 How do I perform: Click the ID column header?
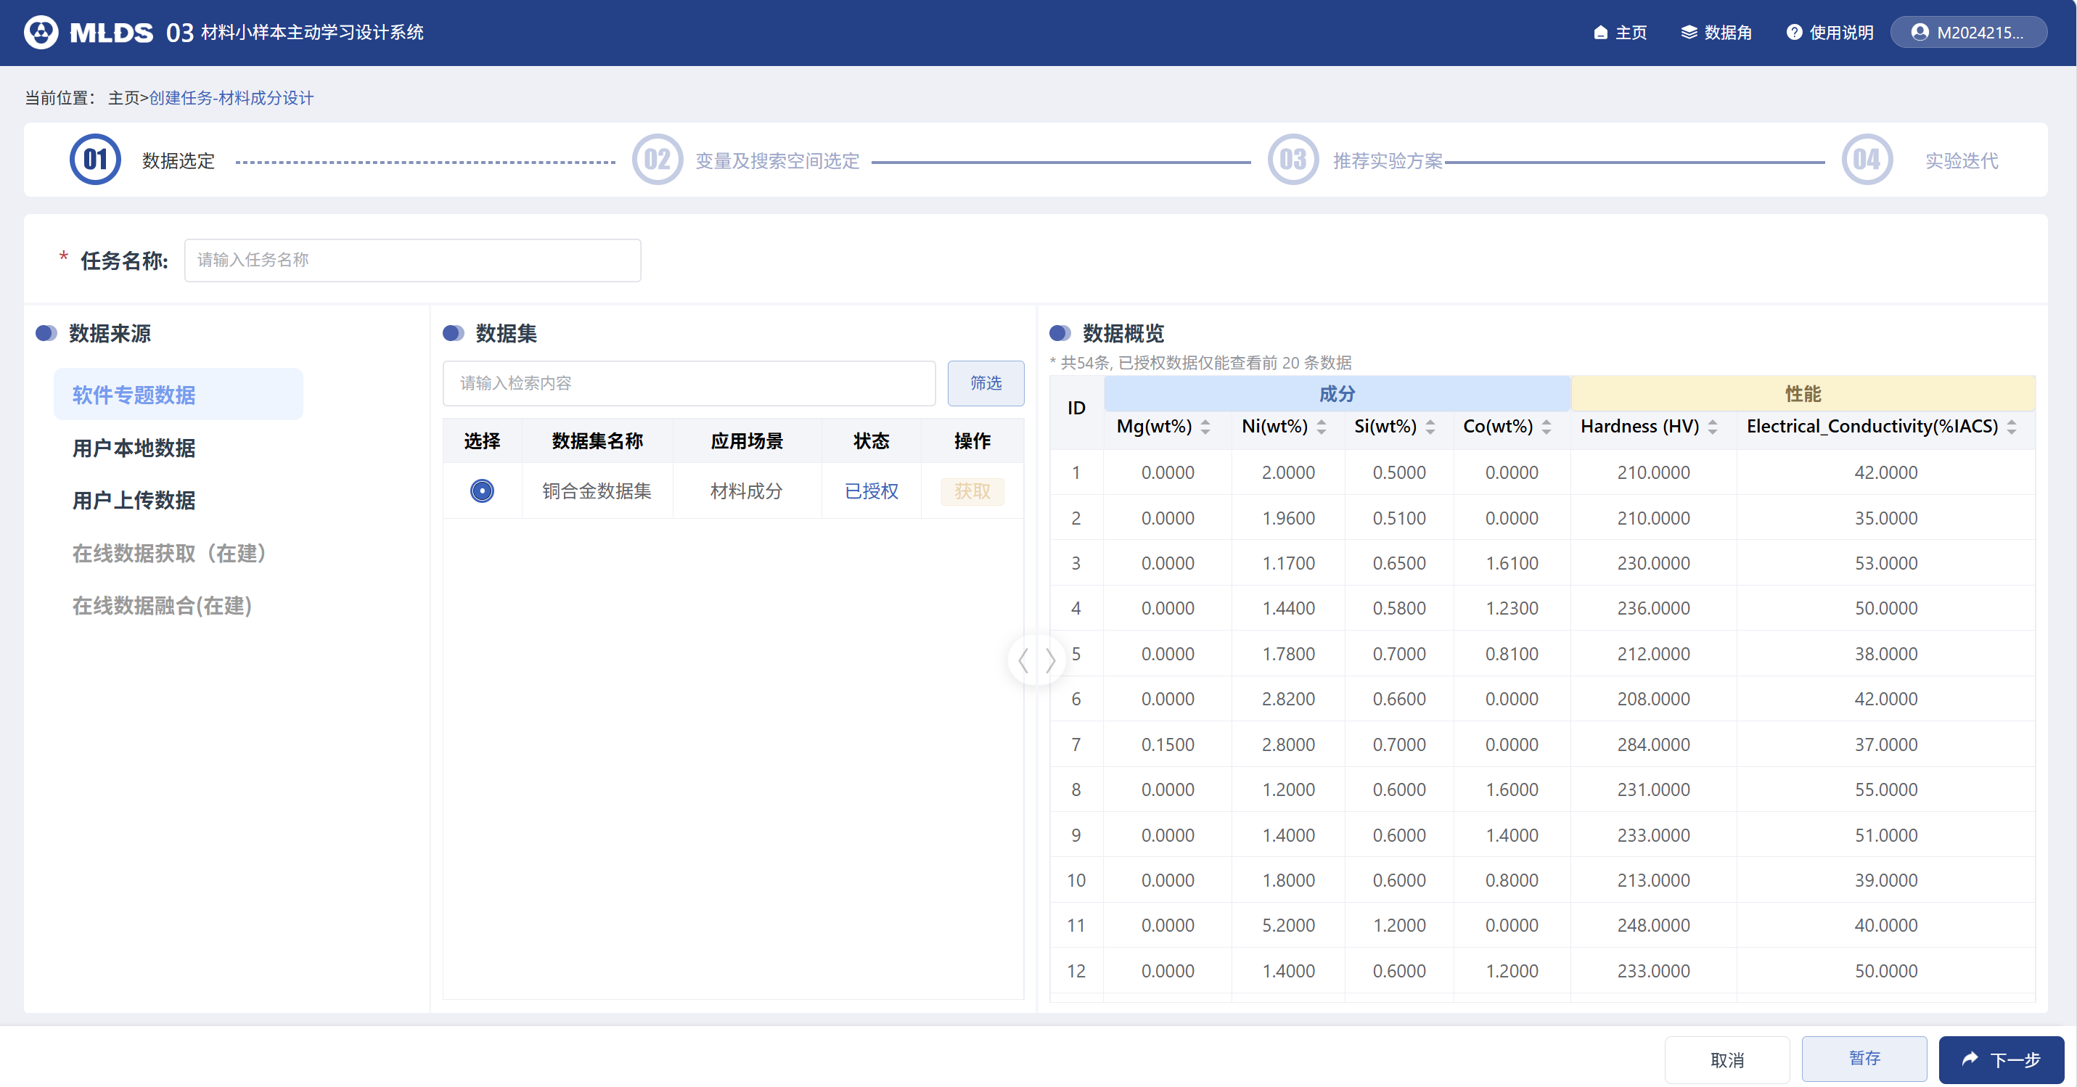pyautogui.click(x=1076, y=408)
